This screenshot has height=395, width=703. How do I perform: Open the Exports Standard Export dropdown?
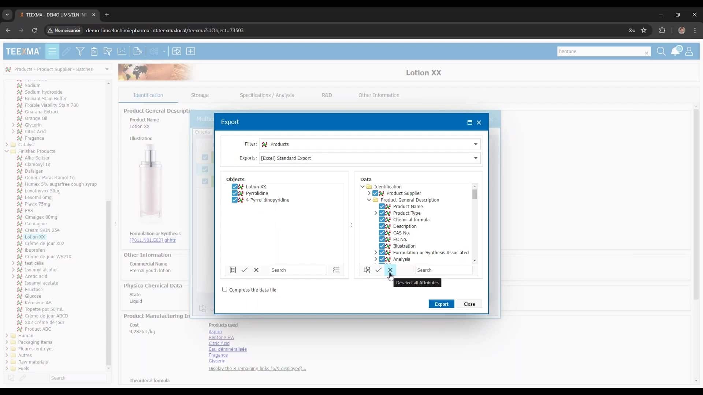[x=370, y=158]
